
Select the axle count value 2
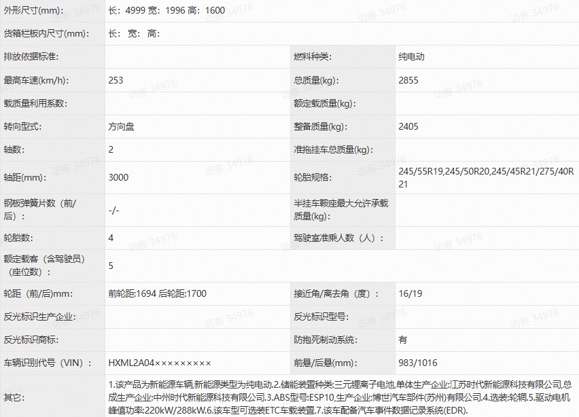point(111,150)
